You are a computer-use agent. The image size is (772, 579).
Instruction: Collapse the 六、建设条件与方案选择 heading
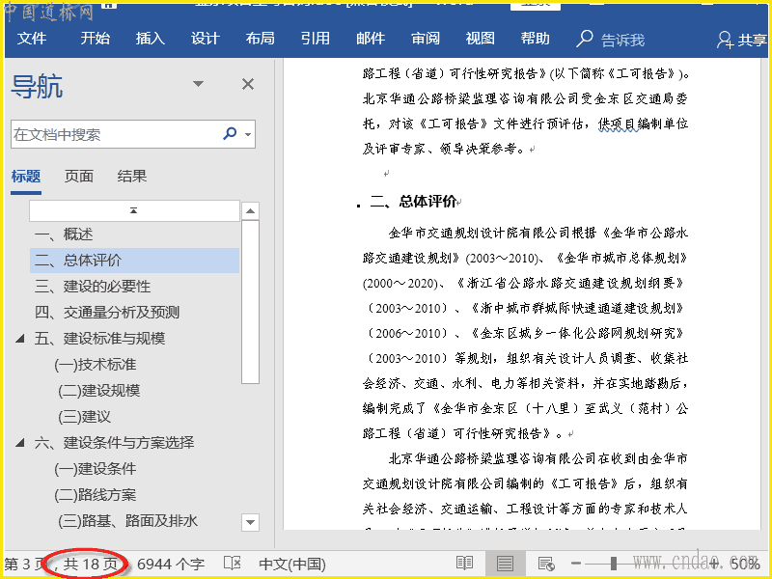tap(20, 443)
